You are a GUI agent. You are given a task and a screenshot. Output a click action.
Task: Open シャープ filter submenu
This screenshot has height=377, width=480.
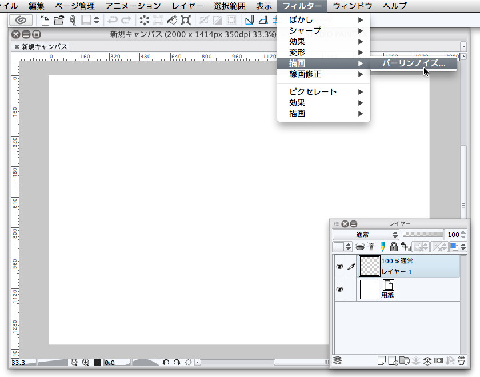click(x=323, y=31)
